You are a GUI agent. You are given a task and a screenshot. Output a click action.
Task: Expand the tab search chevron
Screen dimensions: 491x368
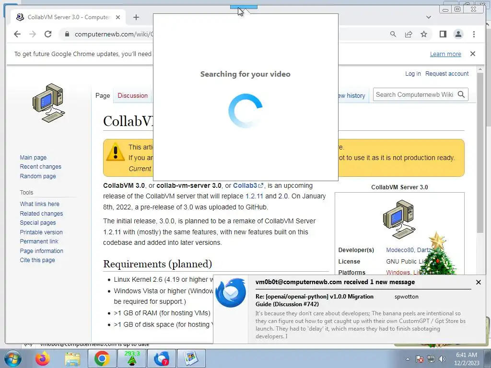(x=429, y=17)
